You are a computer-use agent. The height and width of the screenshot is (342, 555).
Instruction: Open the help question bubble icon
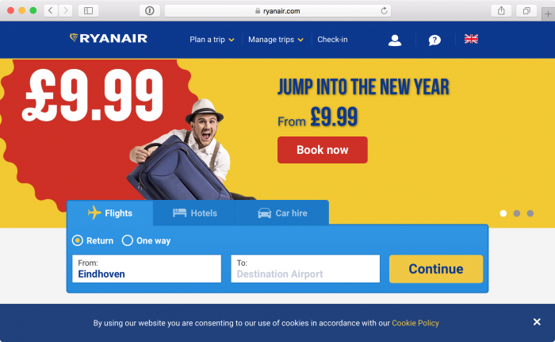[x=434, y=40]
